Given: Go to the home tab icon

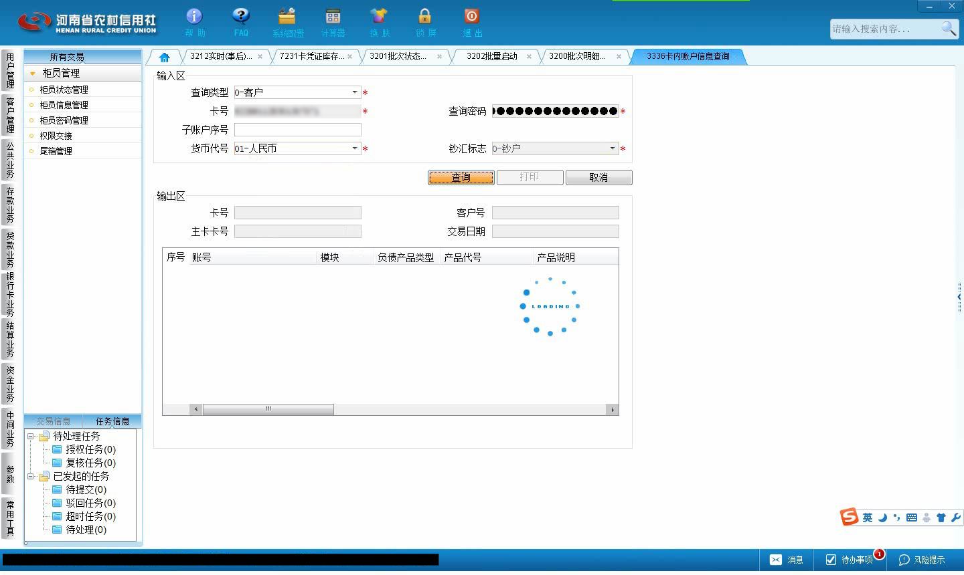Looking at the screenshot, I should (x=164, y=57).
